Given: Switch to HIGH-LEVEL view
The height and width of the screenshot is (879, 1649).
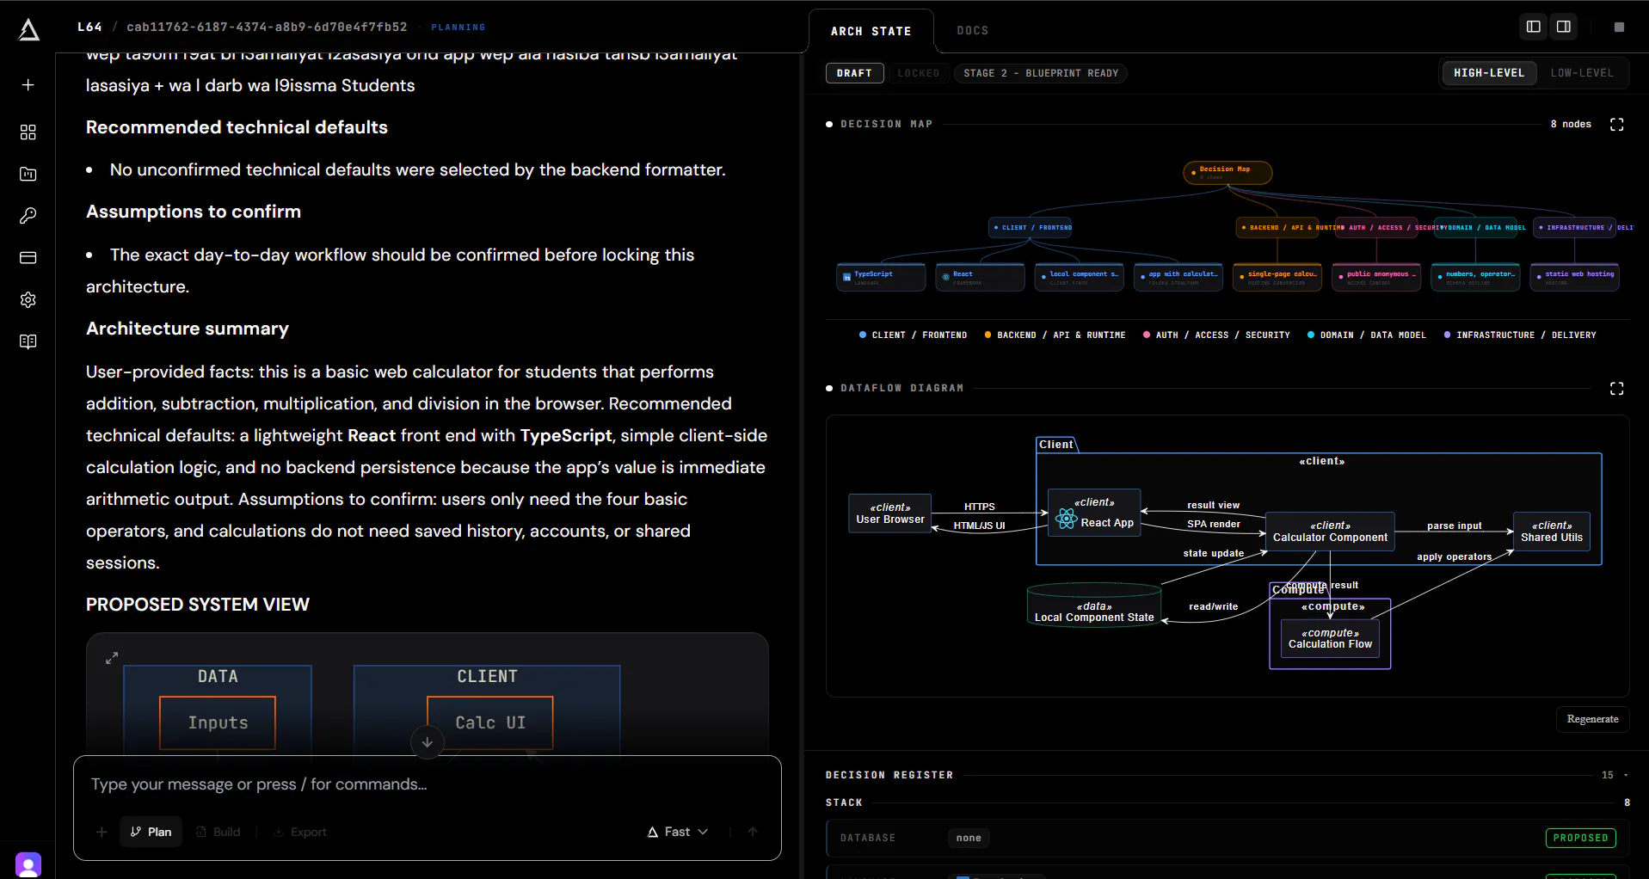Looking at the screenshot, I should click(1489, 73).
